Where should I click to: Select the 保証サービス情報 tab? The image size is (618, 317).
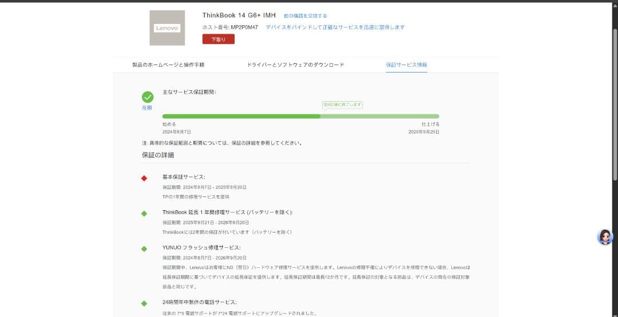(406, 65)
